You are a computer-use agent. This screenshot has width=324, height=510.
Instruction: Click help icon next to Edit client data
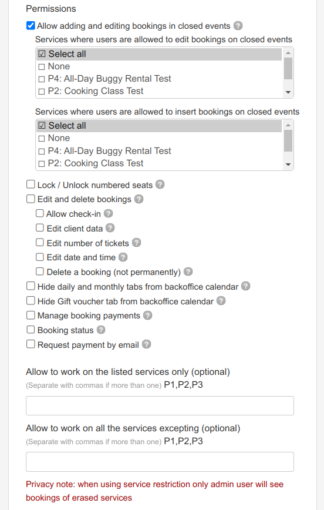pyautogui.click(x=110, y=228)
